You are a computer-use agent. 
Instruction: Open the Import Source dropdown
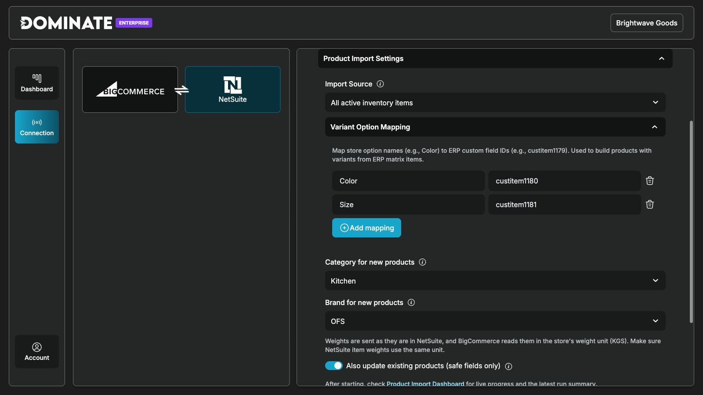tap(495, 103)
